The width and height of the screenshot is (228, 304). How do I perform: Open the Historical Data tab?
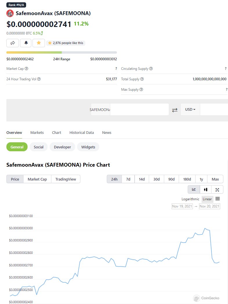pos(82,133)
